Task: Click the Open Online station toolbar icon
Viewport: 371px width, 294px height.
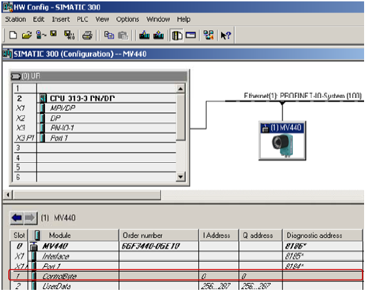Action: pyautogui.click(x=41, y=35)
